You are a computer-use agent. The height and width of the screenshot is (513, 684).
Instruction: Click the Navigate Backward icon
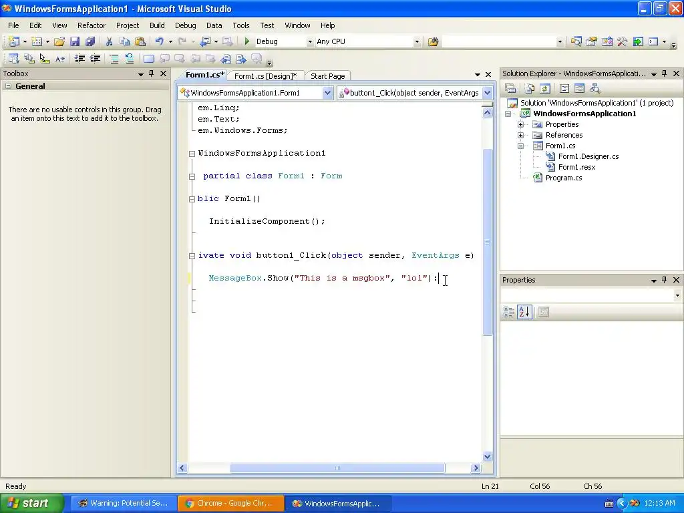coord(205,41)
